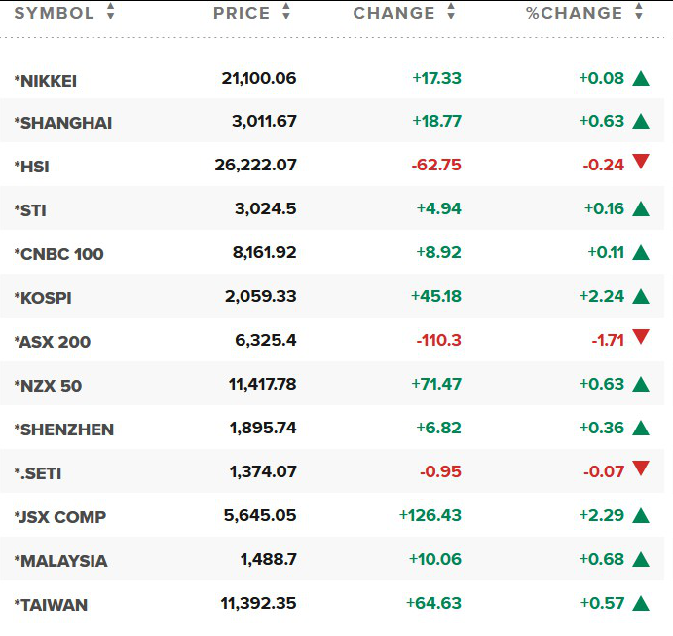
Task: Click green up triangle for JSX COMP
Action: click(641, 515)
